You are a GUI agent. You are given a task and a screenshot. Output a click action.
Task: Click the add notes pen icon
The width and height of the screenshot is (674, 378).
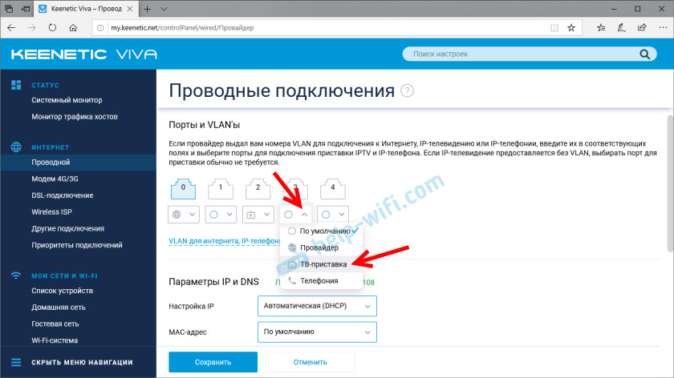622,28
